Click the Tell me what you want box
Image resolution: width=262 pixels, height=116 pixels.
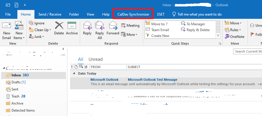197,14
